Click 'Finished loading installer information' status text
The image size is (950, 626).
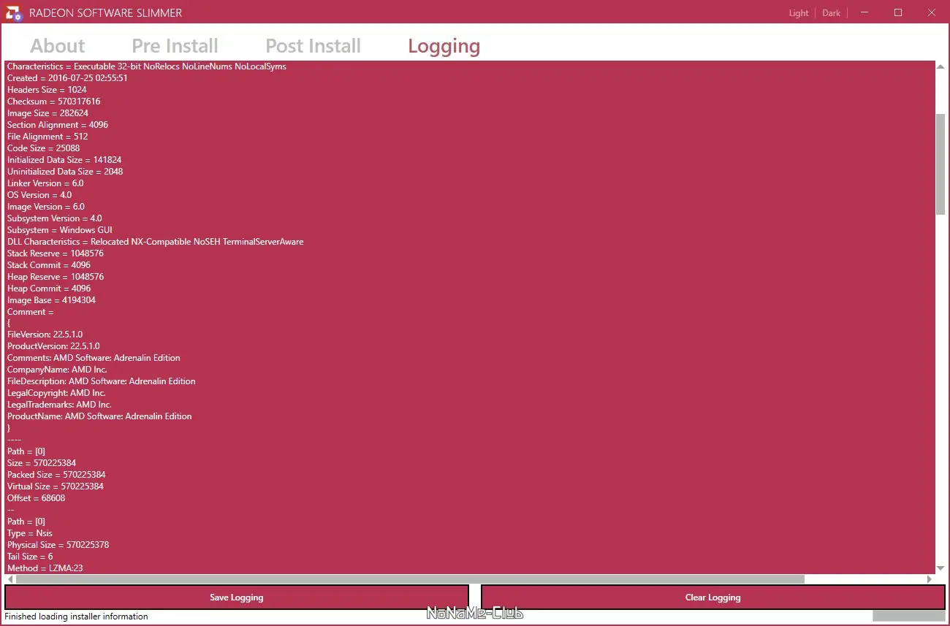point(76,617)
